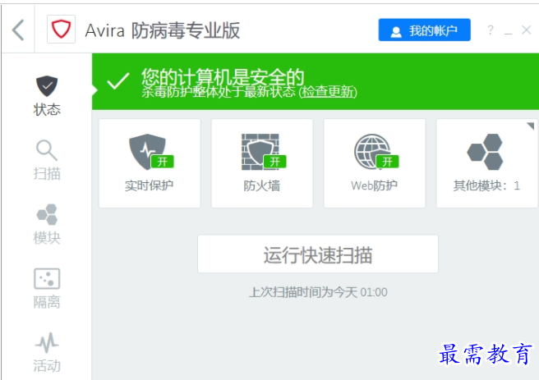Go back with the left arrow

[x=18, y=30]
